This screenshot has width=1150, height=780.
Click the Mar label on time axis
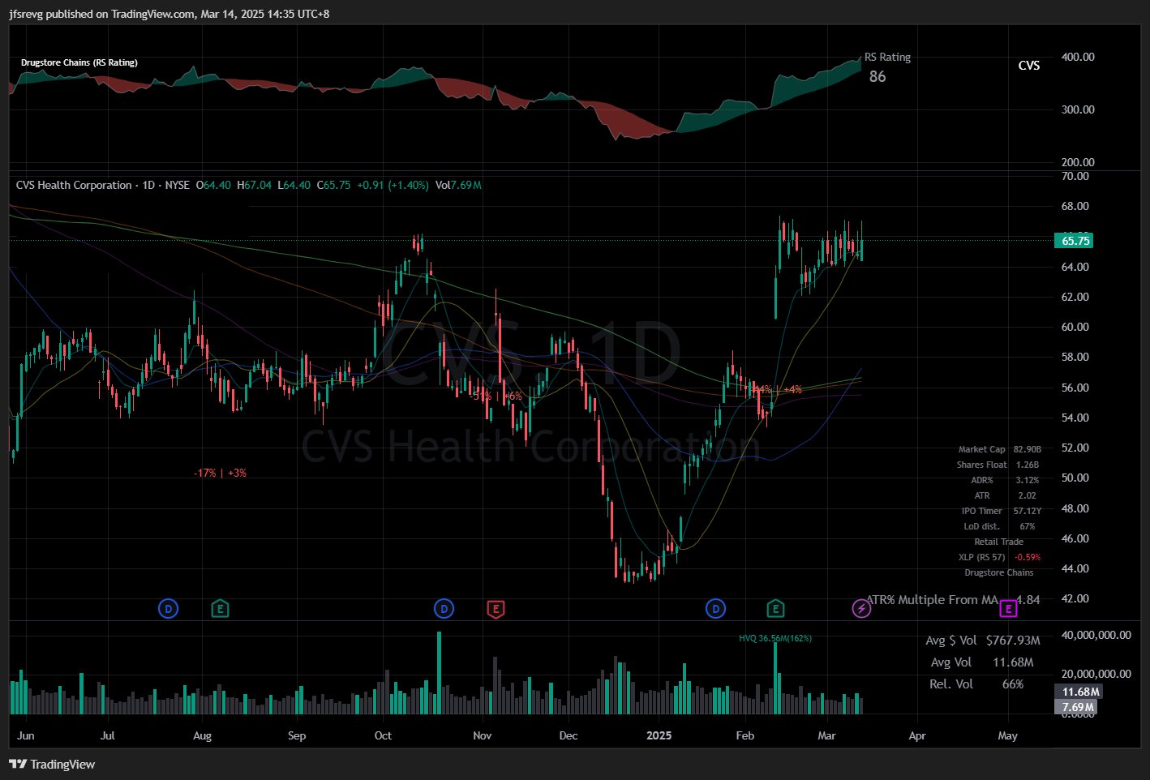pos(826,735)
